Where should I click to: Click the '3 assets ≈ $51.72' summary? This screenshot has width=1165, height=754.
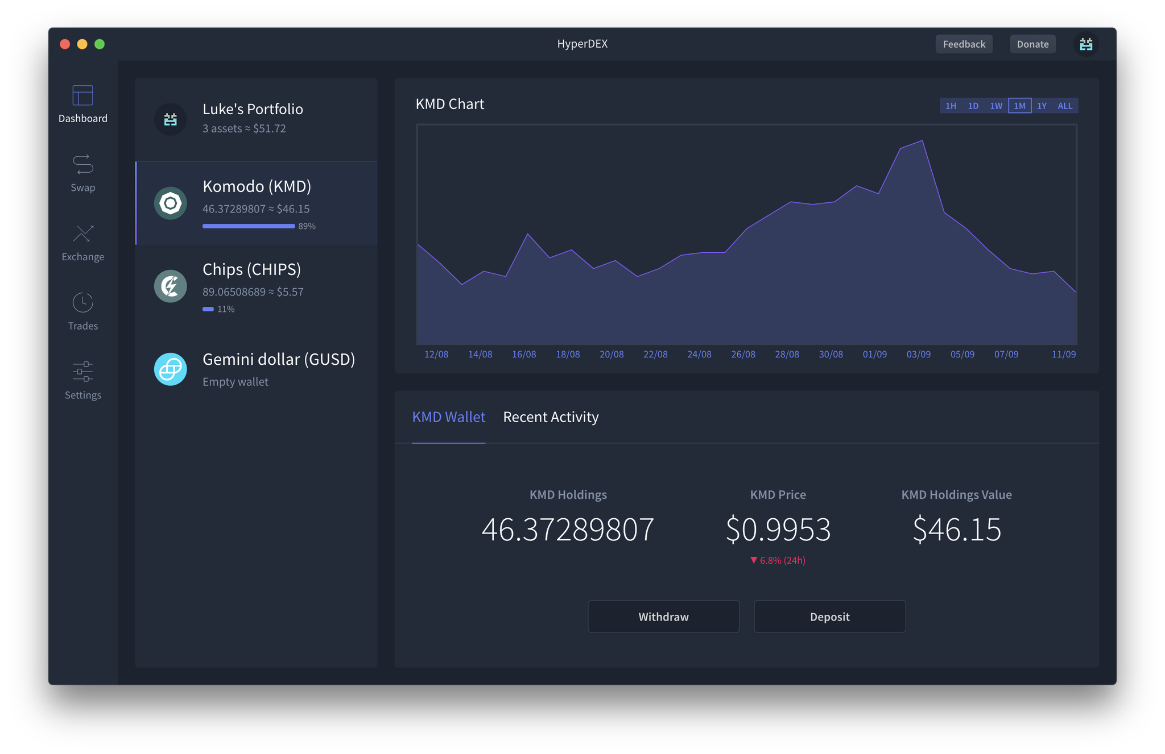point(244,128)
